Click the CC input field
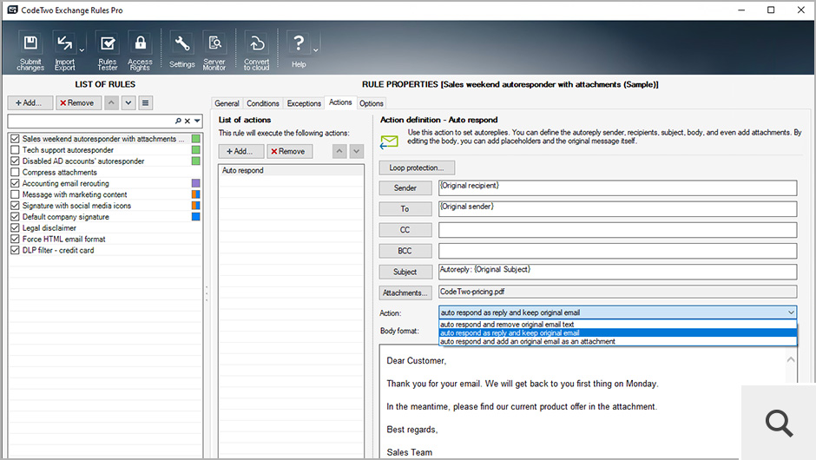816x460 pixels. [618, 230]
